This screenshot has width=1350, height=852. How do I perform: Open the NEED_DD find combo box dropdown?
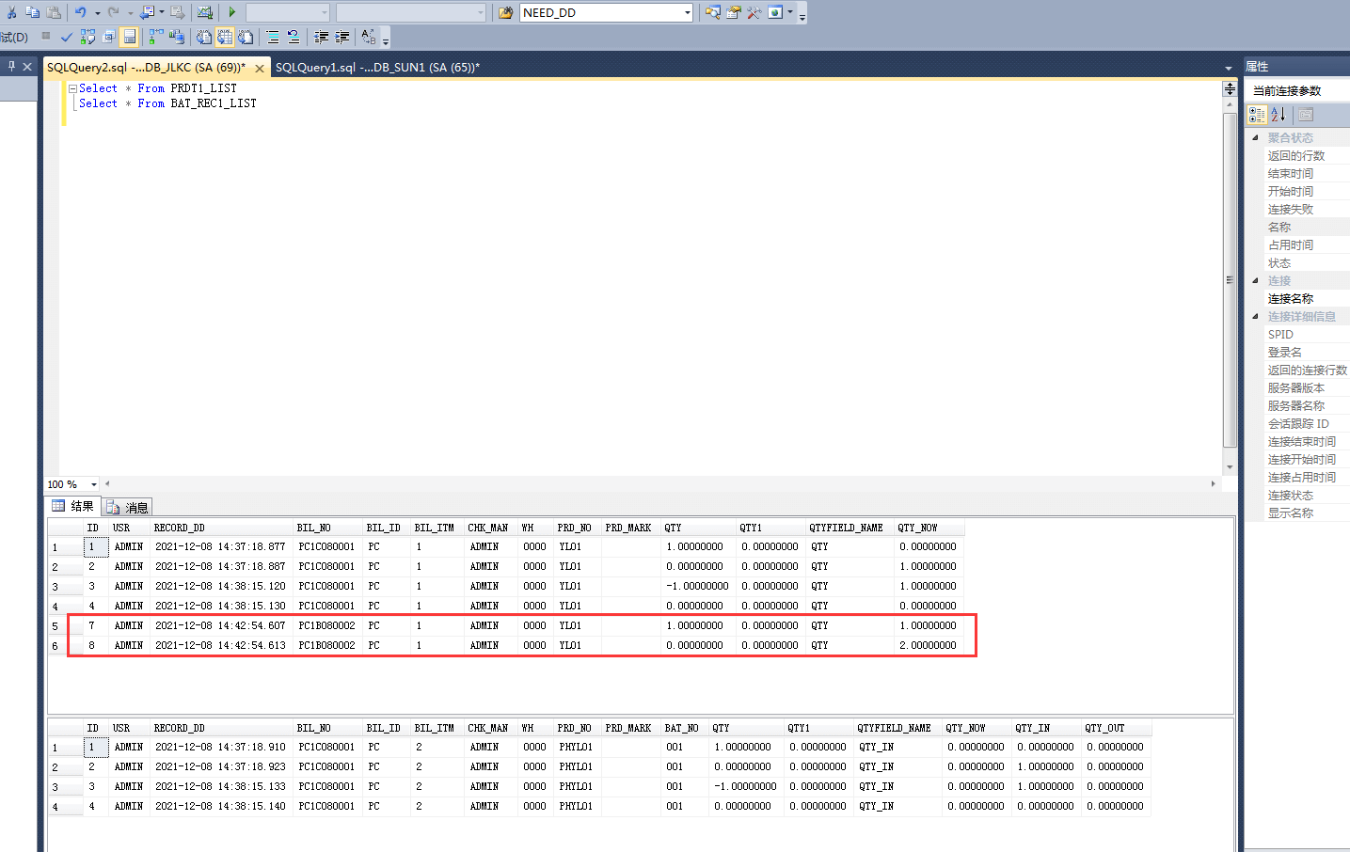click(x=688, y=13)
